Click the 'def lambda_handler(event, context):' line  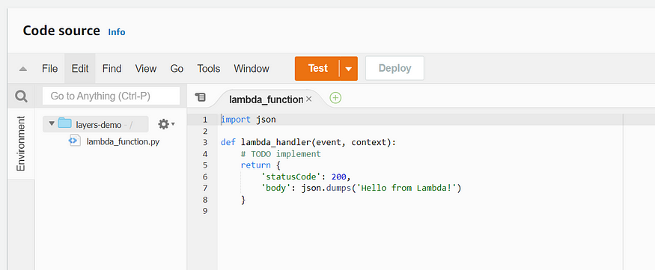[308, 143]
